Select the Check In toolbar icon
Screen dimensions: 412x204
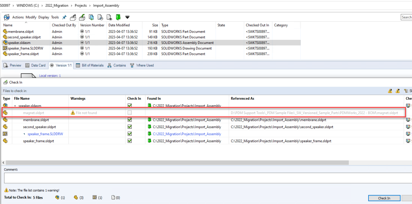pos(82,17)
